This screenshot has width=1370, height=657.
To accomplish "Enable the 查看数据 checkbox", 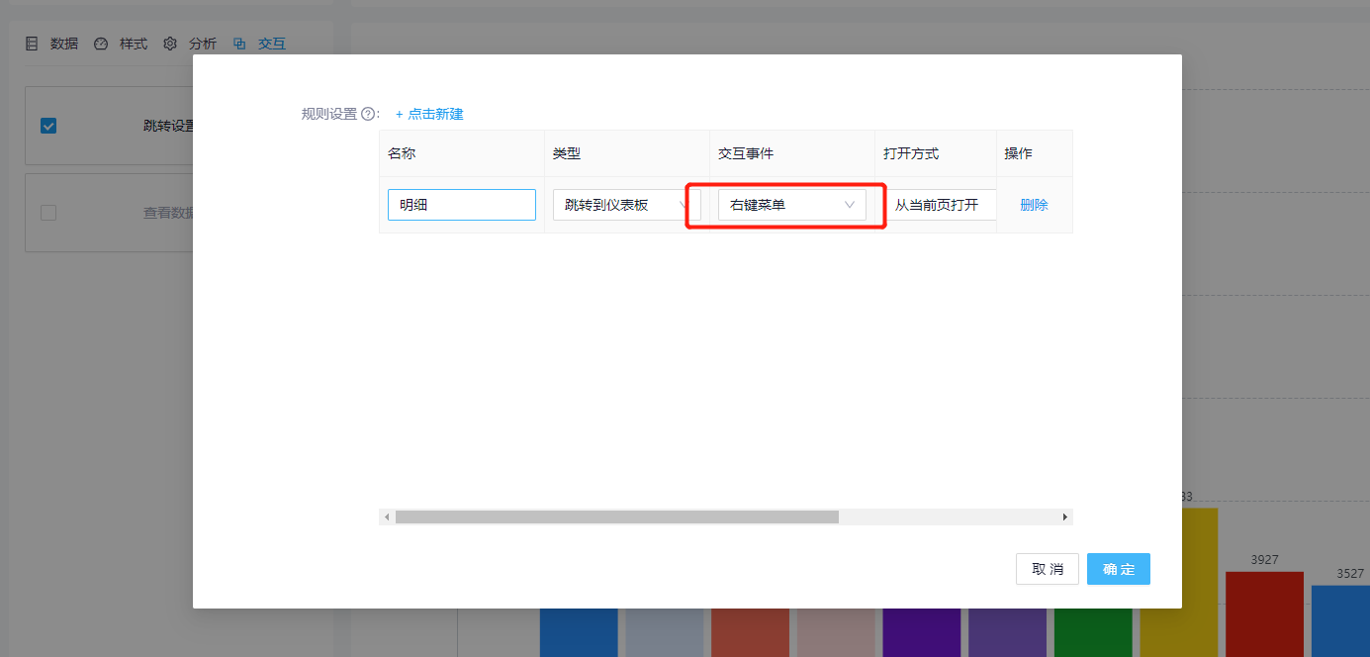I will 47,213.
